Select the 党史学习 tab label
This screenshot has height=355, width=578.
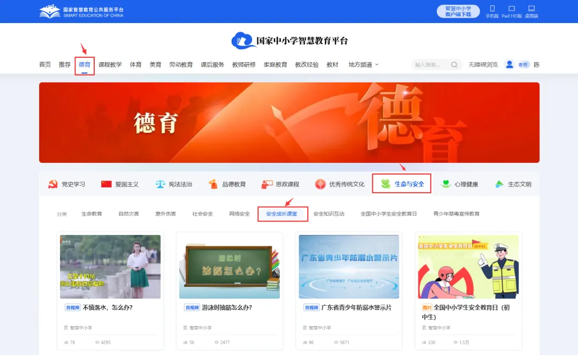73,184
